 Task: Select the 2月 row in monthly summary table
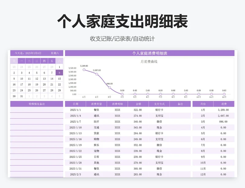213,116
